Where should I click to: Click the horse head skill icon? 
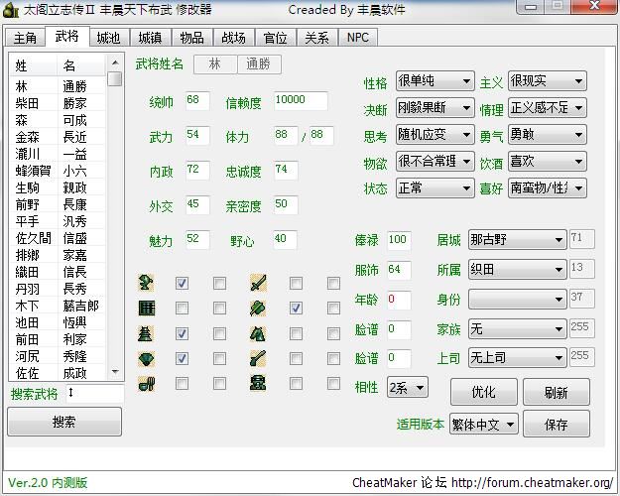coord(257,333)
